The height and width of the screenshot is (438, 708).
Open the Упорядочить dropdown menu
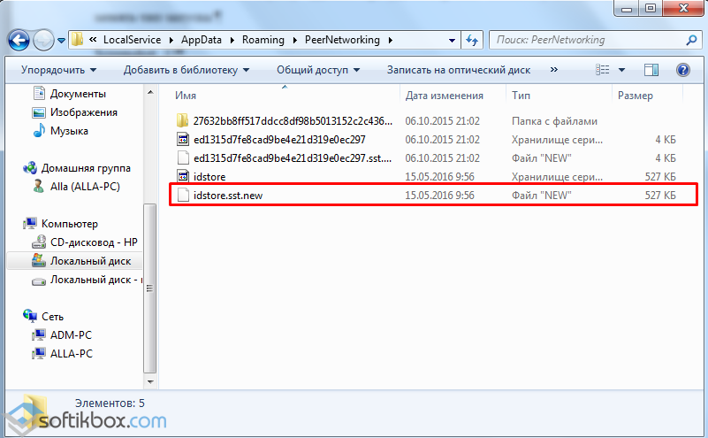pos(58,70)
